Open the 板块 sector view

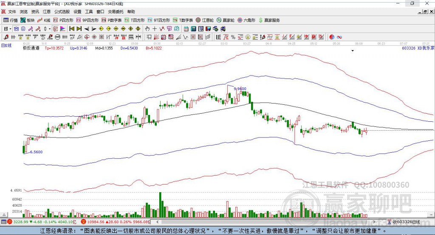click(x=28, y=20)
